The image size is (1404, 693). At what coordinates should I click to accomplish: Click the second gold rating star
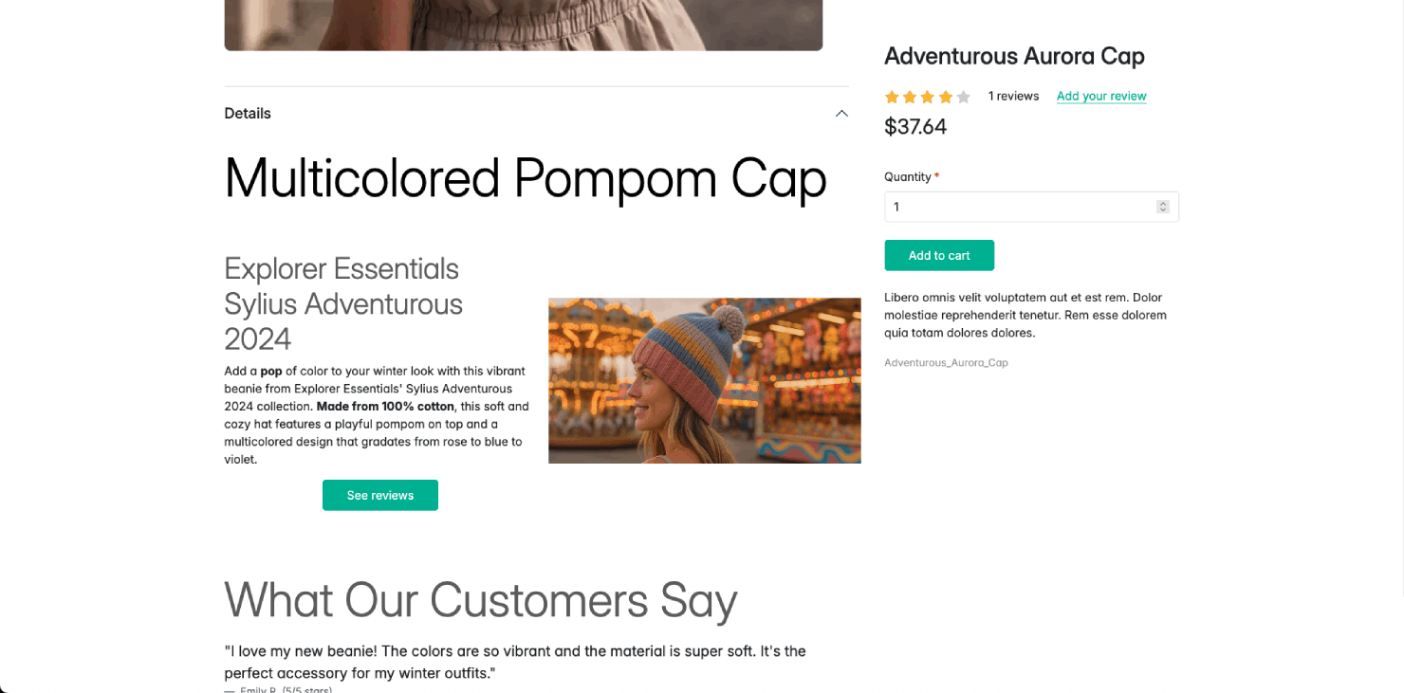pos(910,97)
